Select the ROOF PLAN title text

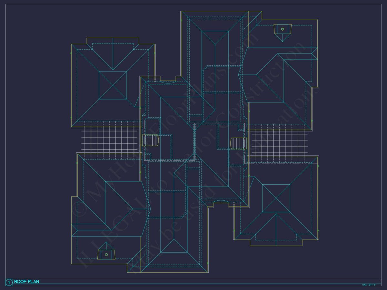(x=26, y=282)
